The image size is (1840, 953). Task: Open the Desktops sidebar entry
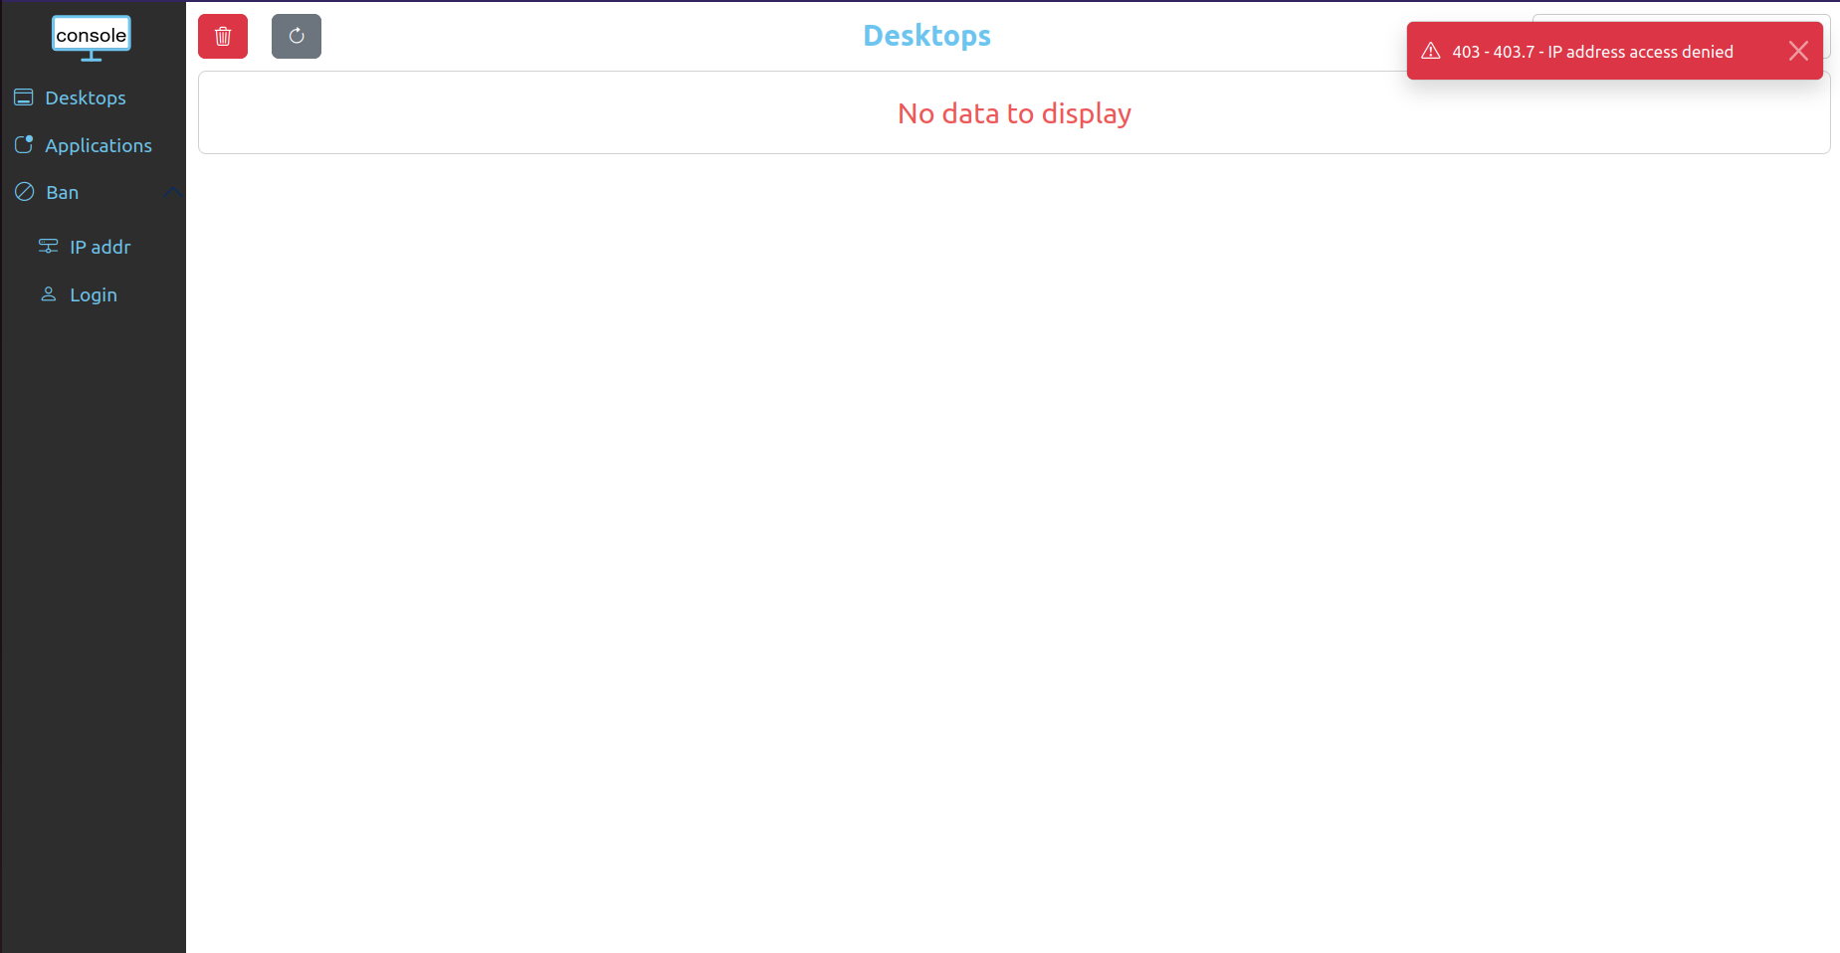86,97
